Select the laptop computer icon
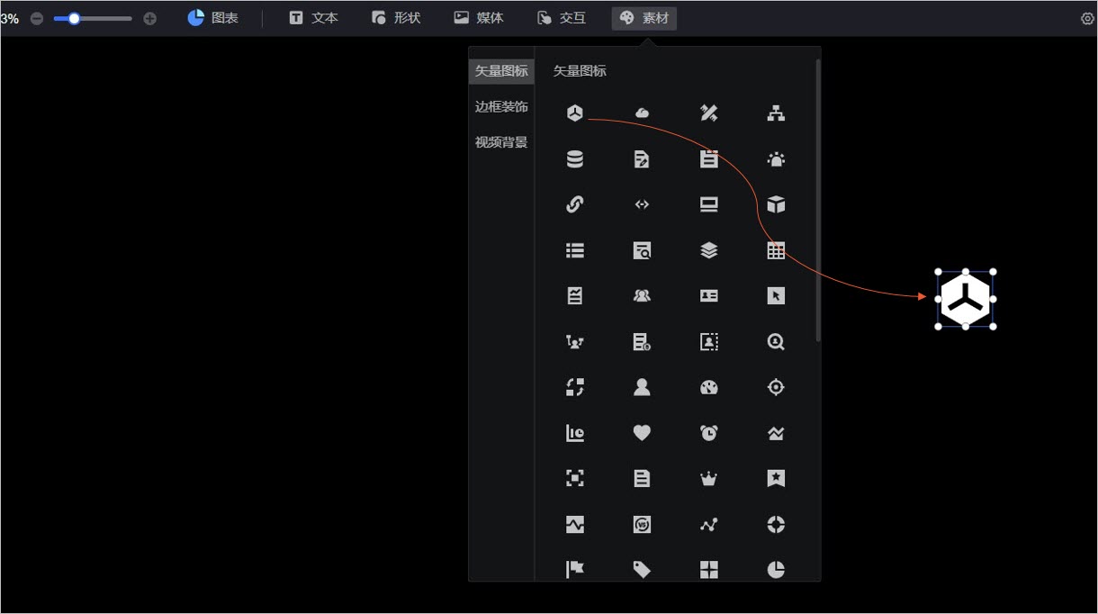 [x=709, y=204]
